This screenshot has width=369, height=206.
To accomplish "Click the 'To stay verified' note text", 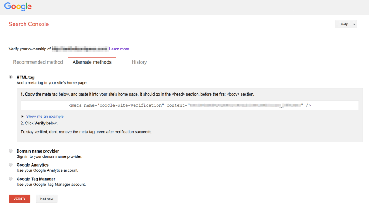I will pyautogui.click(x=86, y=132).
